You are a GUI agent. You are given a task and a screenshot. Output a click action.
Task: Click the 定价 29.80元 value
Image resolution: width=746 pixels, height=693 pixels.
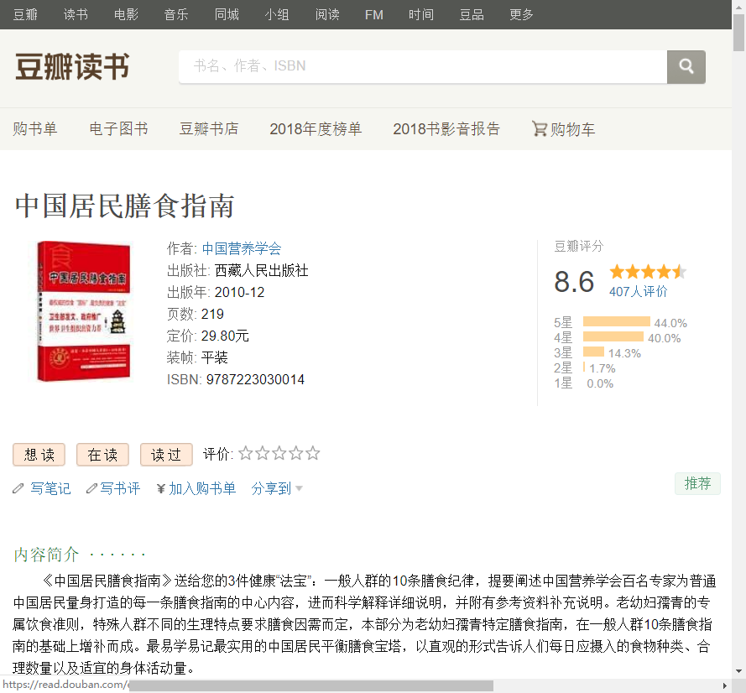225,336
